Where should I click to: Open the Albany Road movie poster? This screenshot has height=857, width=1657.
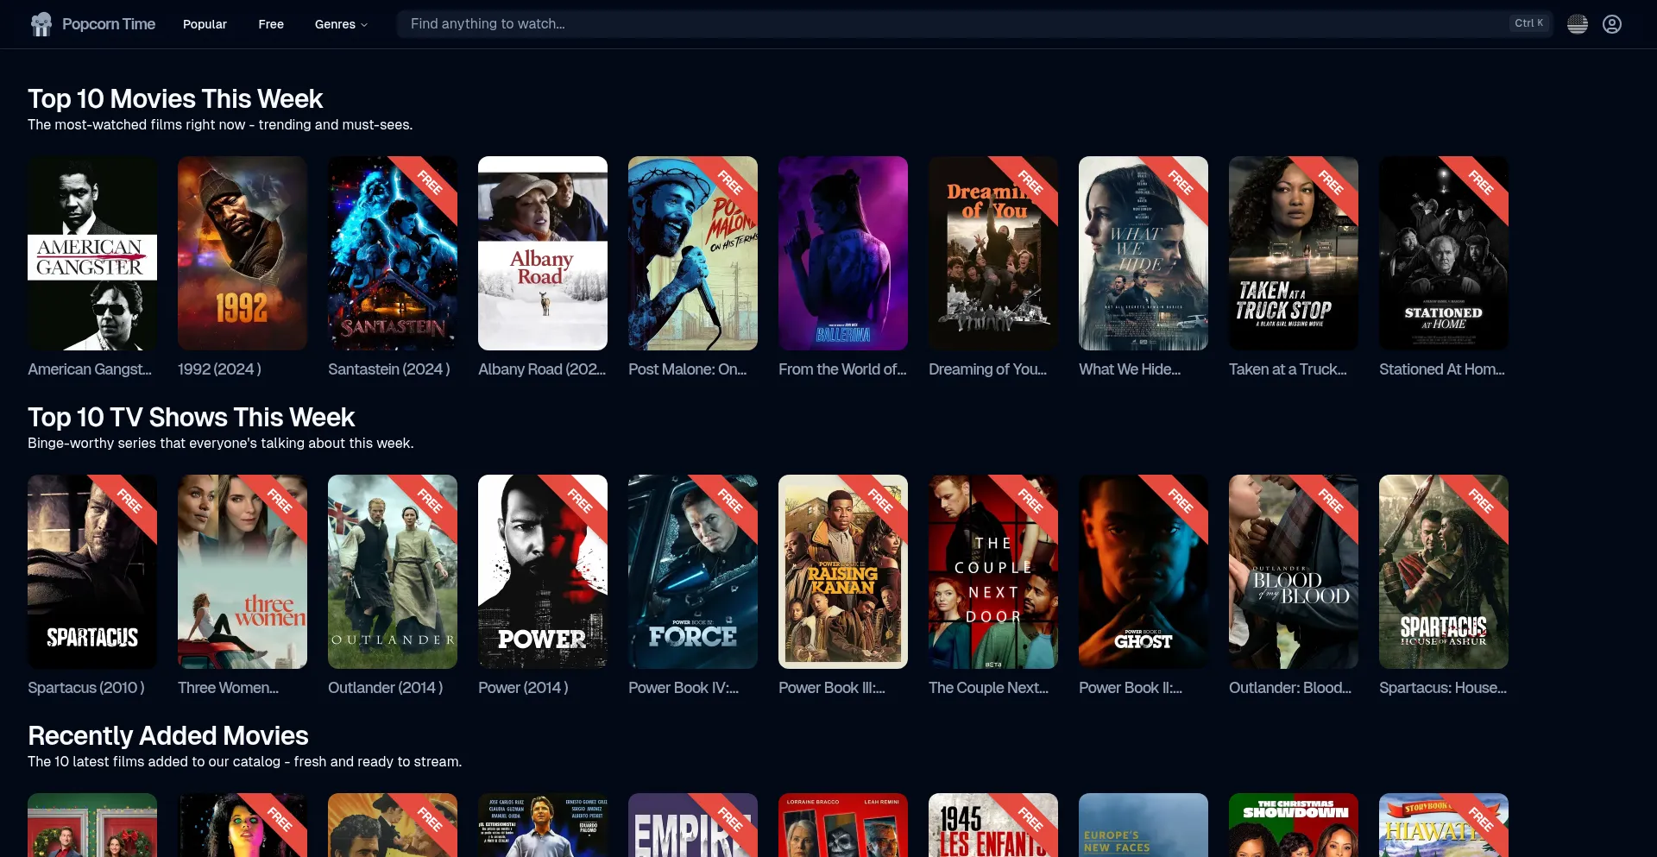coord(542,254)
